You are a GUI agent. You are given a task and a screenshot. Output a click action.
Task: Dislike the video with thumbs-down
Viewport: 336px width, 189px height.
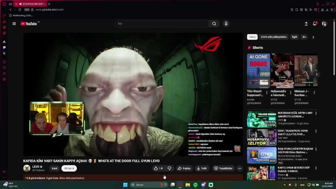170,168
